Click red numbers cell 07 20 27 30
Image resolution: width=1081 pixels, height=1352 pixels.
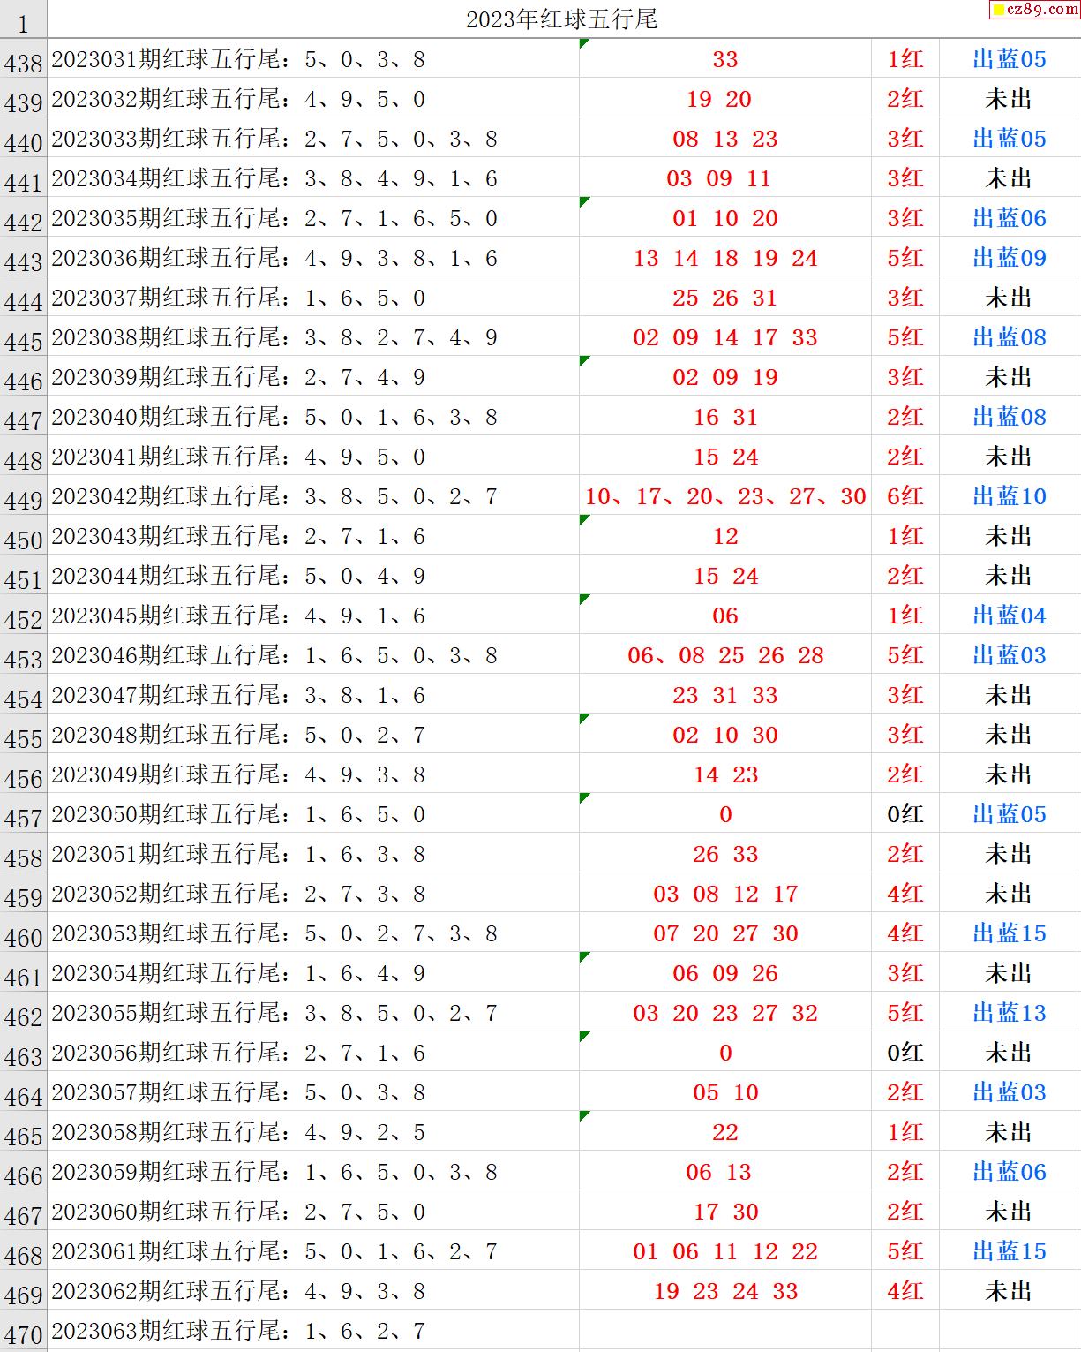(725, 933)
